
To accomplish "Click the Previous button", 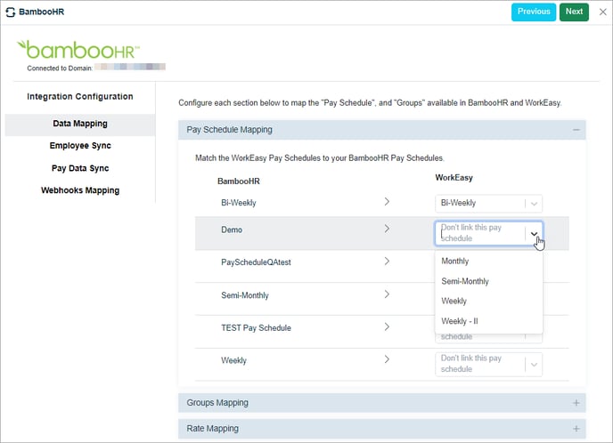I will point(534,12).
